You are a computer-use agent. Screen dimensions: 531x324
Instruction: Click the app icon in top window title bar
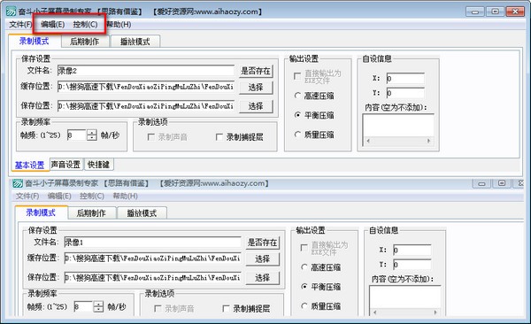click(x=12, y=12)
